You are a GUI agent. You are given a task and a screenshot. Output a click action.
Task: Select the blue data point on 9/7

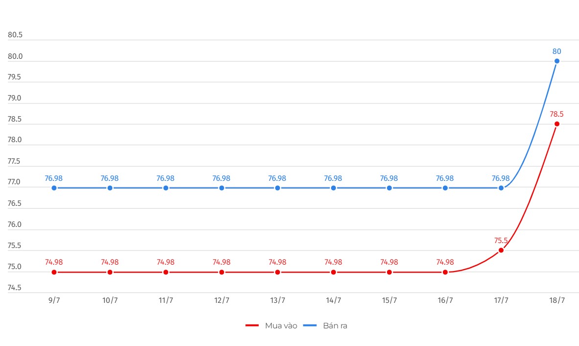point(54,188)
